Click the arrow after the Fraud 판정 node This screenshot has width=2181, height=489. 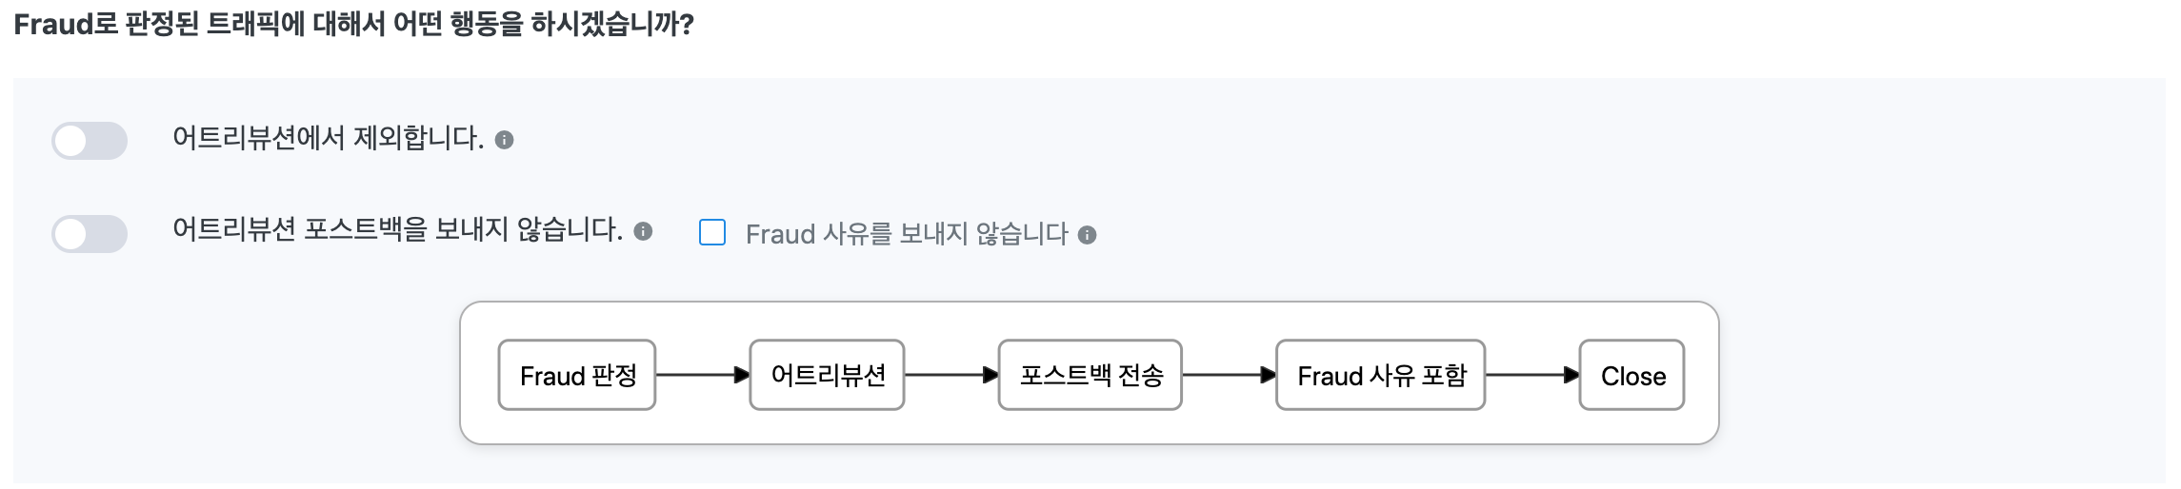pos(702,376)
